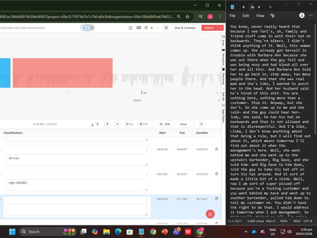Open the Instructions side panel tab
The width and height of the screenshot is (317, 238).
point(223,57)
